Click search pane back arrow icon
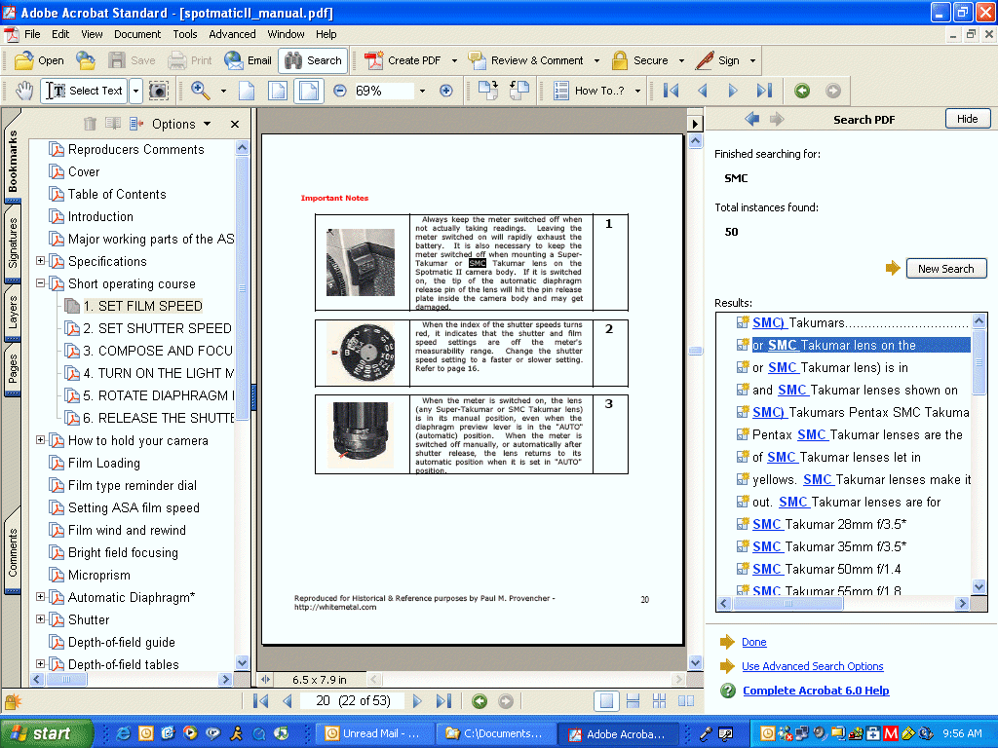 point(751,119)
